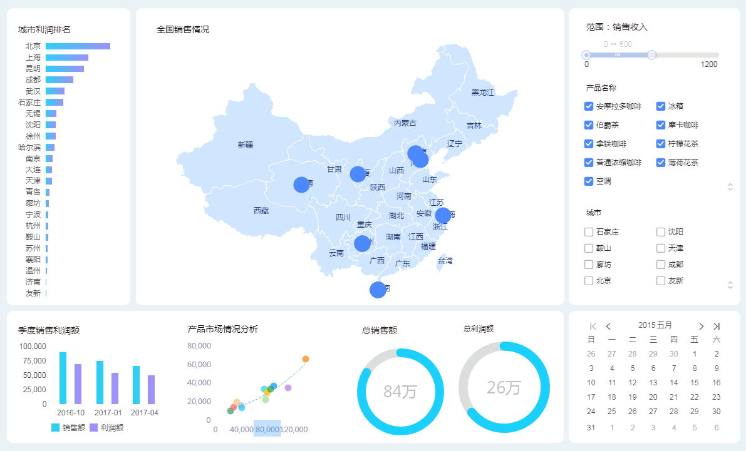
Task: Click the orange dot in the scatter chart
Action: click(306, 359)
